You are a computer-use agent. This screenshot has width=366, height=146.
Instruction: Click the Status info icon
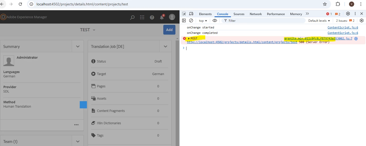pyautogui.click(x=93, y=61)
